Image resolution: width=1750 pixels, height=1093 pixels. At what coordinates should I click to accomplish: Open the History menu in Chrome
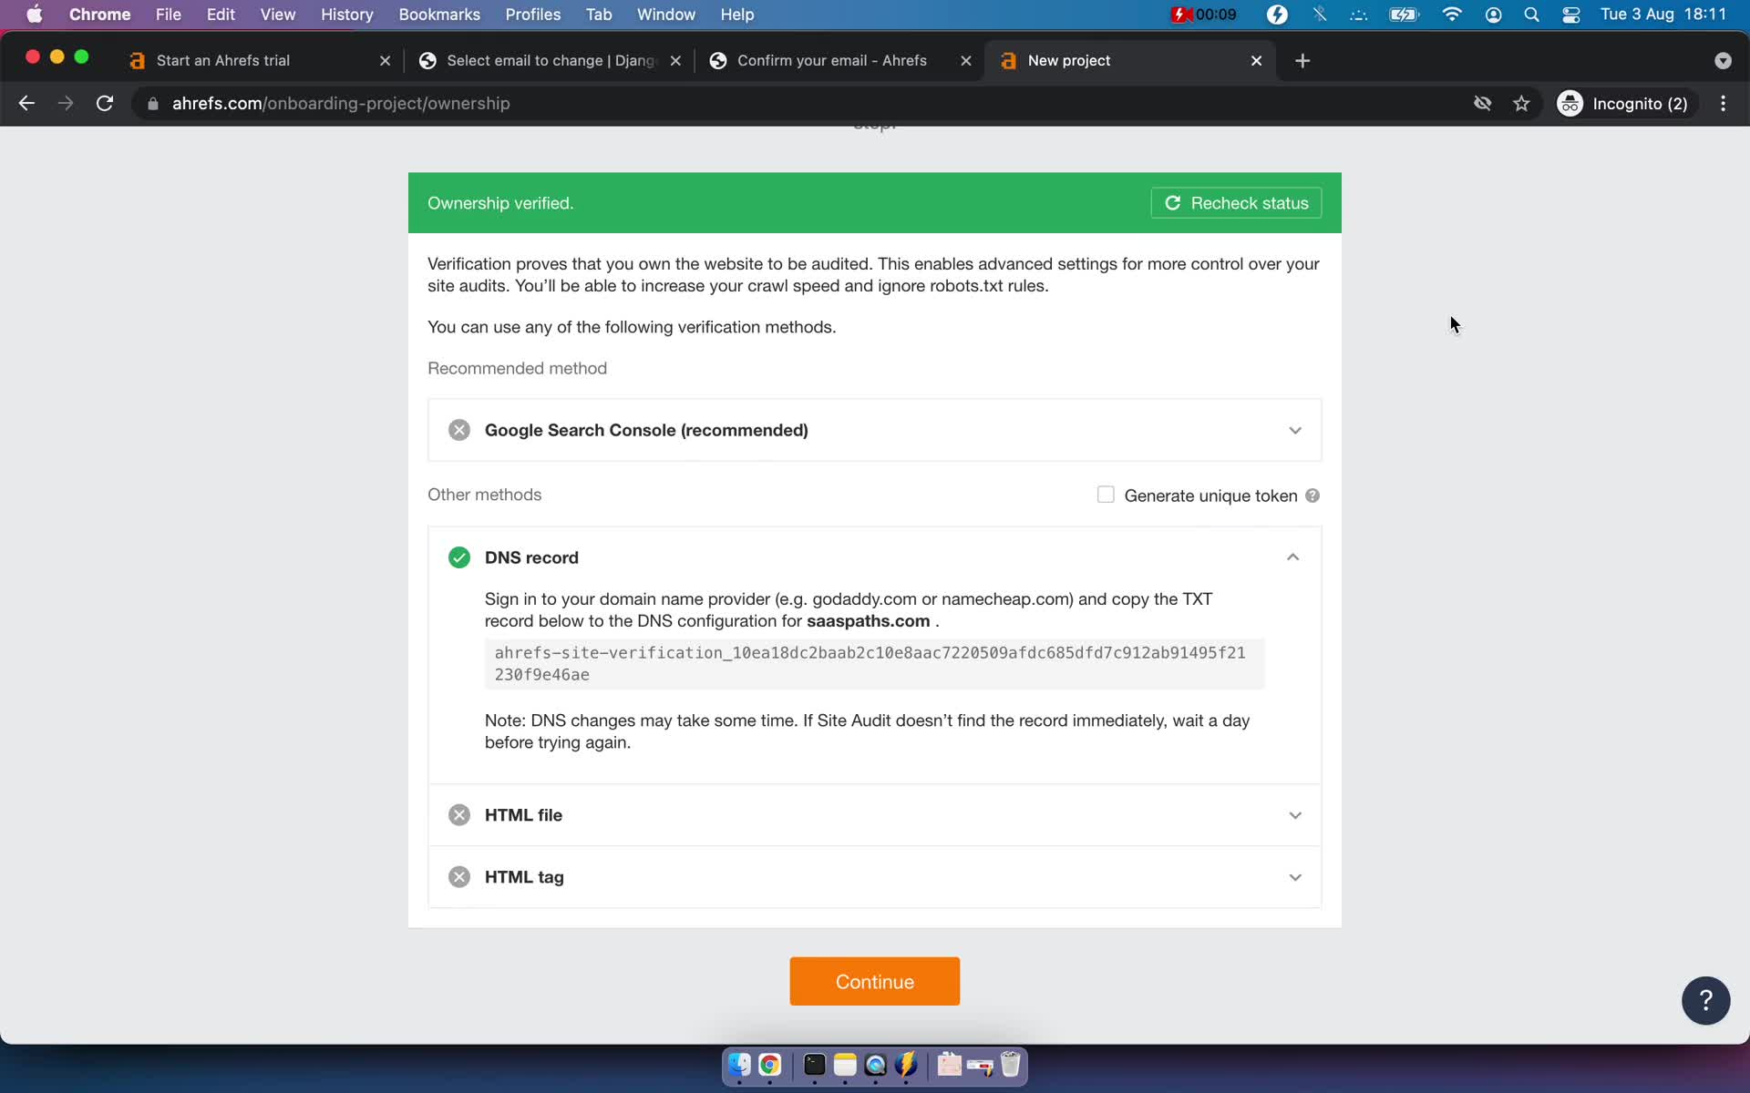click(346, 14)
